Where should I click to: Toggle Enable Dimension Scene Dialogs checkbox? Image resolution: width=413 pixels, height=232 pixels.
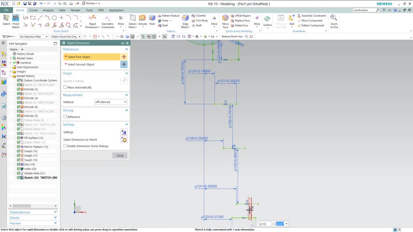65,146
